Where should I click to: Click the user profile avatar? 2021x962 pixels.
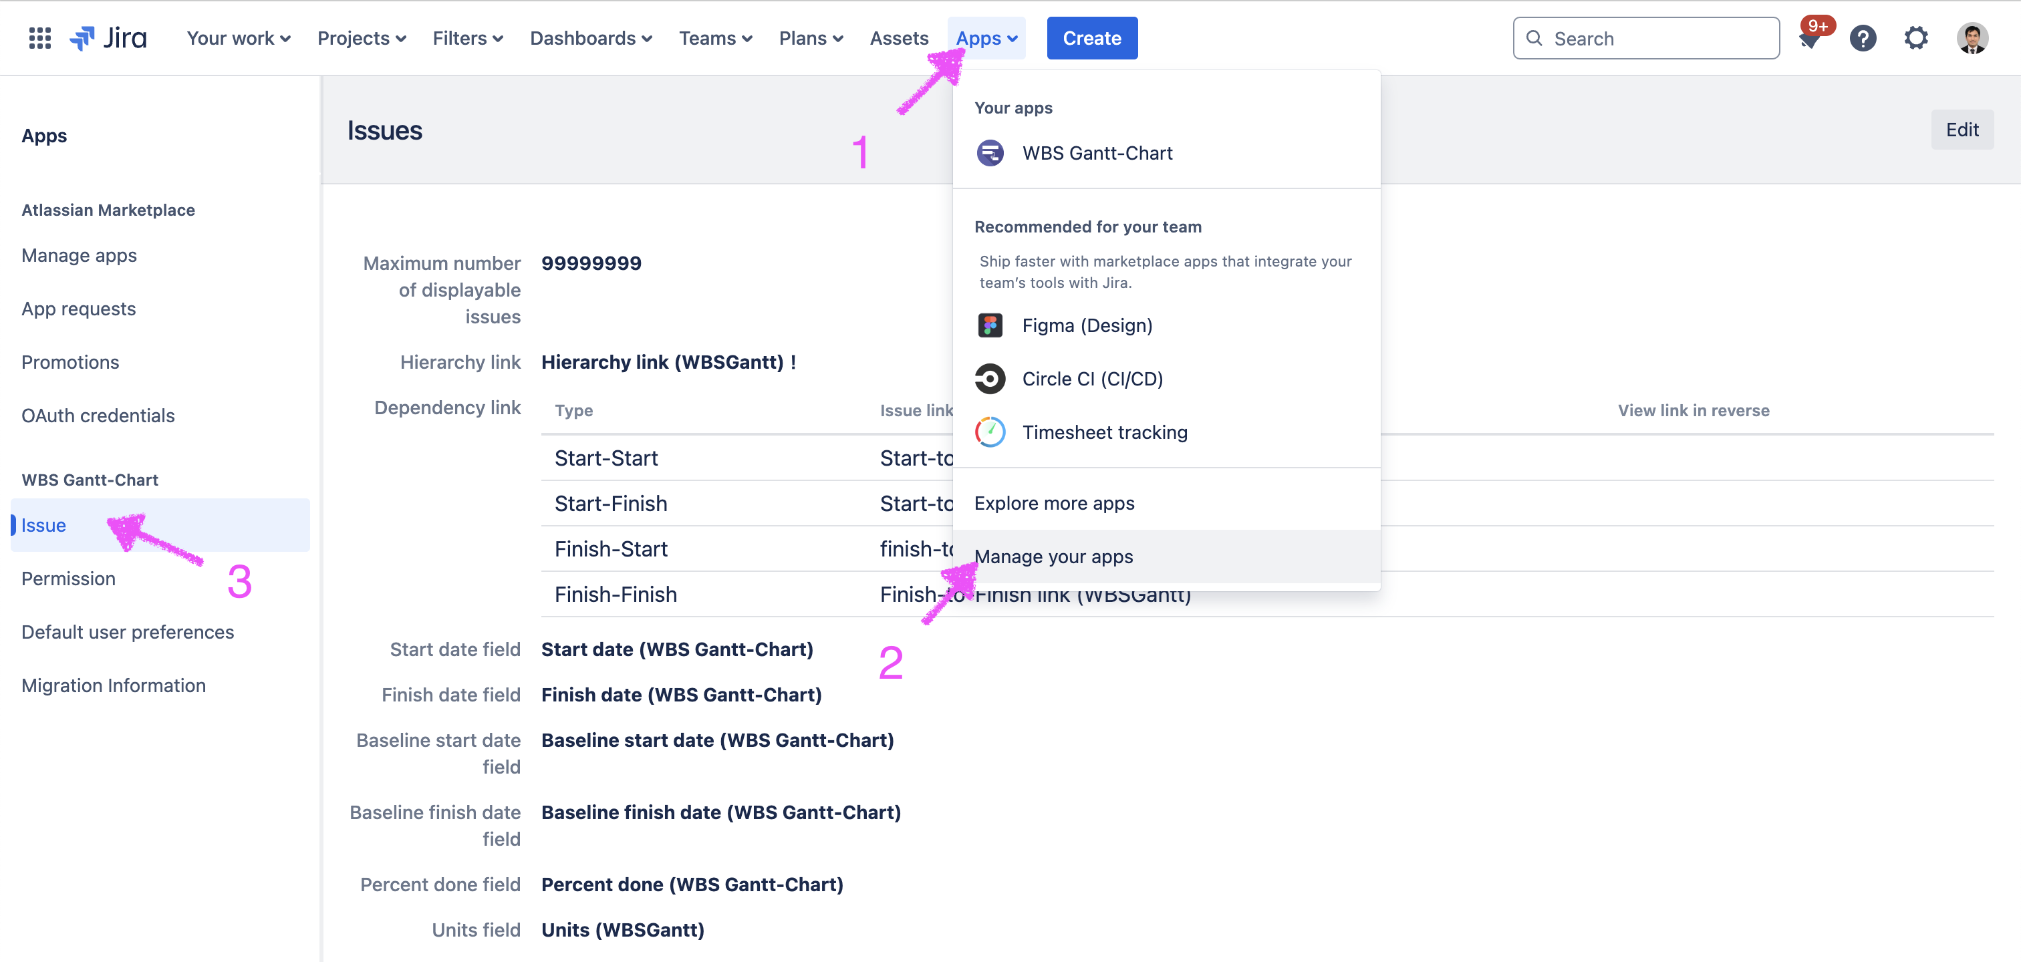pos(1972,39)
